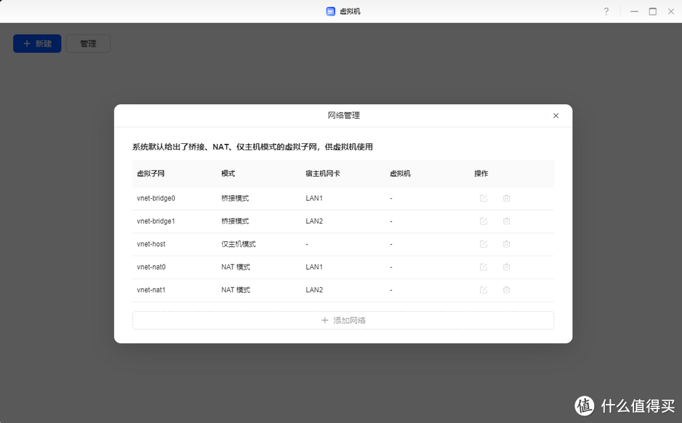Viewport: 682px width, 423px height.
Task: Delete the vnet-nat1 network
Action: [x=506, y=290]
